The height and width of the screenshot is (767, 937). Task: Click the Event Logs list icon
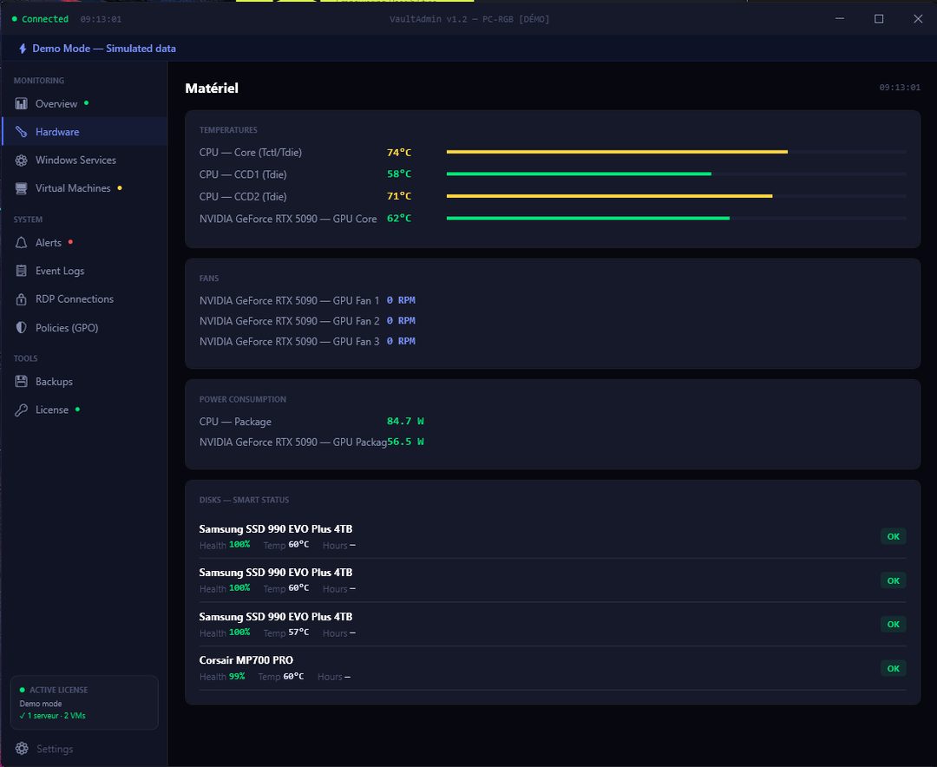point(22,271)
